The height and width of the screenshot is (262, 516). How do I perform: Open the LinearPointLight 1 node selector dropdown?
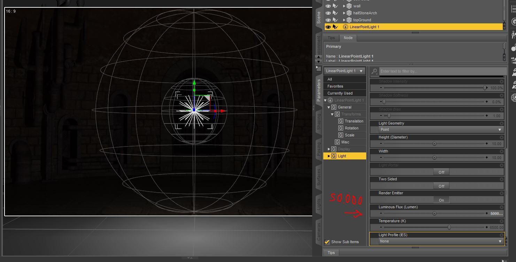click(345, 71)
